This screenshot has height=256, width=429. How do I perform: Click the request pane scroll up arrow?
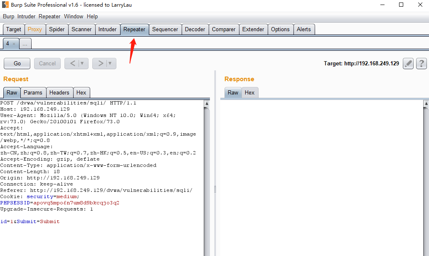[207, 103]
